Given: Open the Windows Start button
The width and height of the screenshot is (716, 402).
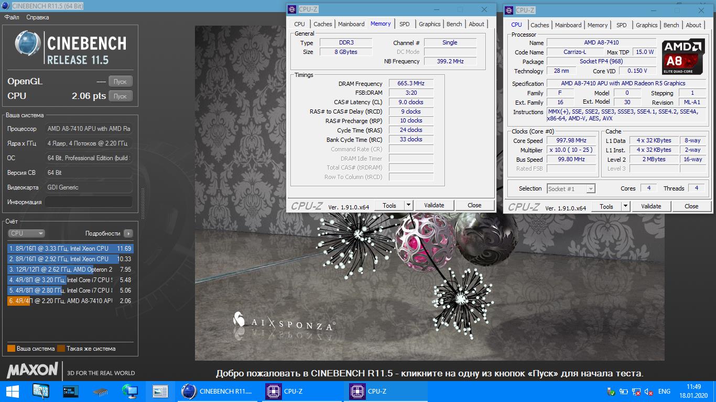Looking at the screenshot, I should tap(13, 392).
